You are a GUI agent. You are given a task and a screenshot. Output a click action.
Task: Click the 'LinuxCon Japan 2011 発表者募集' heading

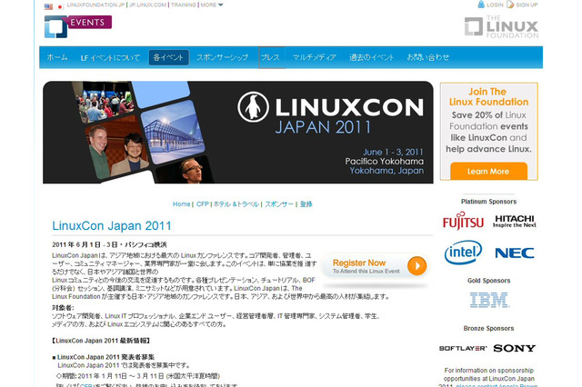[105, 357]
